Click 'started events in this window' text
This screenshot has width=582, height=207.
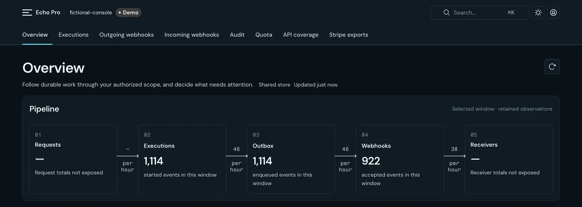[180, 175]
